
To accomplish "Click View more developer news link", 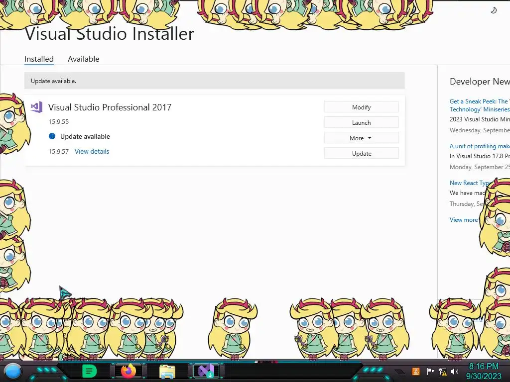I will click(464, 219).
